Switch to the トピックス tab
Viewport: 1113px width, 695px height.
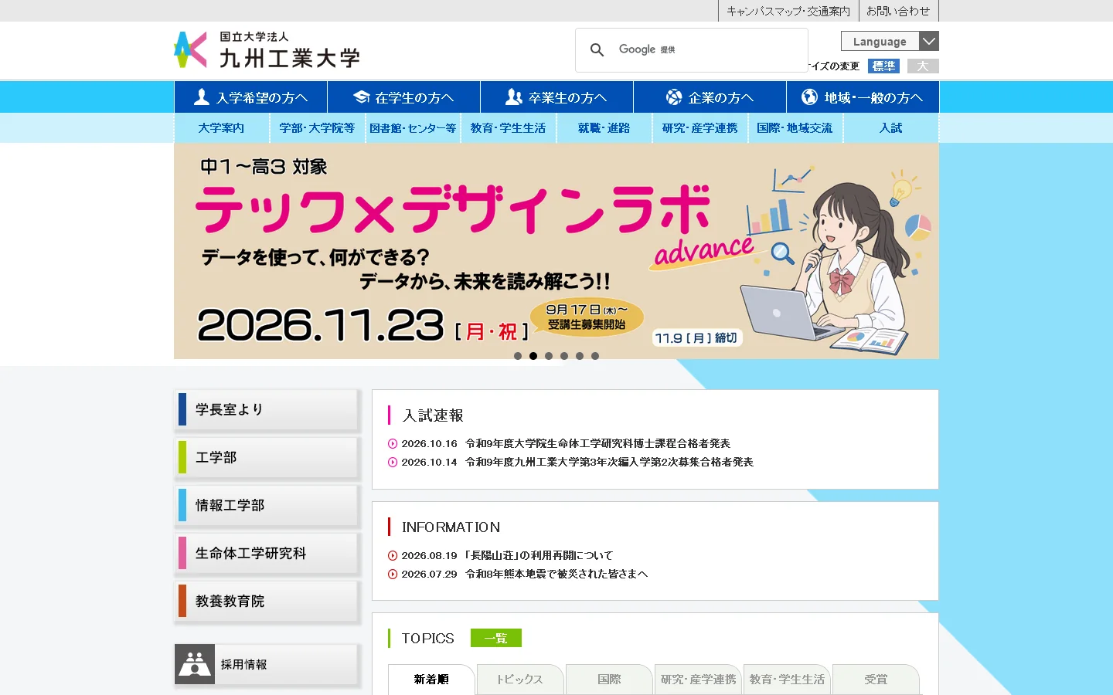(x=519, y=680)
